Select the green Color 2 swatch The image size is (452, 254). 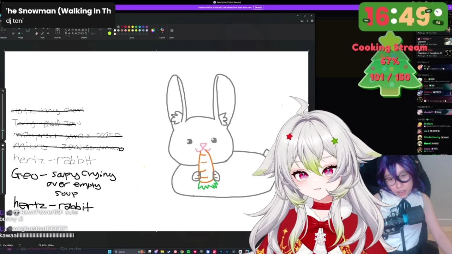109,33
